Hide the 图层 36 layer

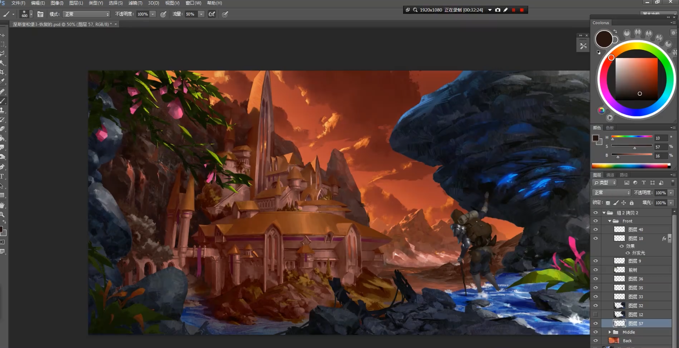596,279
